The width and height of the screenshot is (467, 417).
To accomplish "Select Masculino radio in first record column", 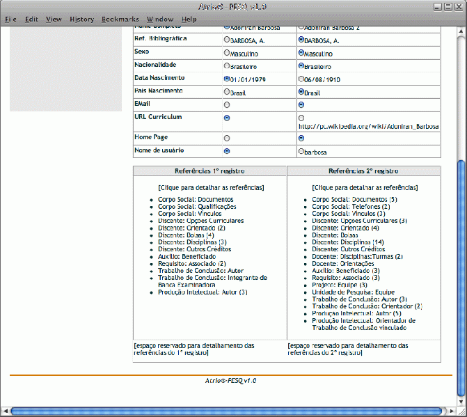I will pyautogui.click(x=226, y=53).
